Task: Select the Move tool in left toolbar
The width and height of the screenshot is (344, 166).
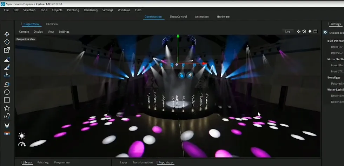Action: click(x=7, y=34)
